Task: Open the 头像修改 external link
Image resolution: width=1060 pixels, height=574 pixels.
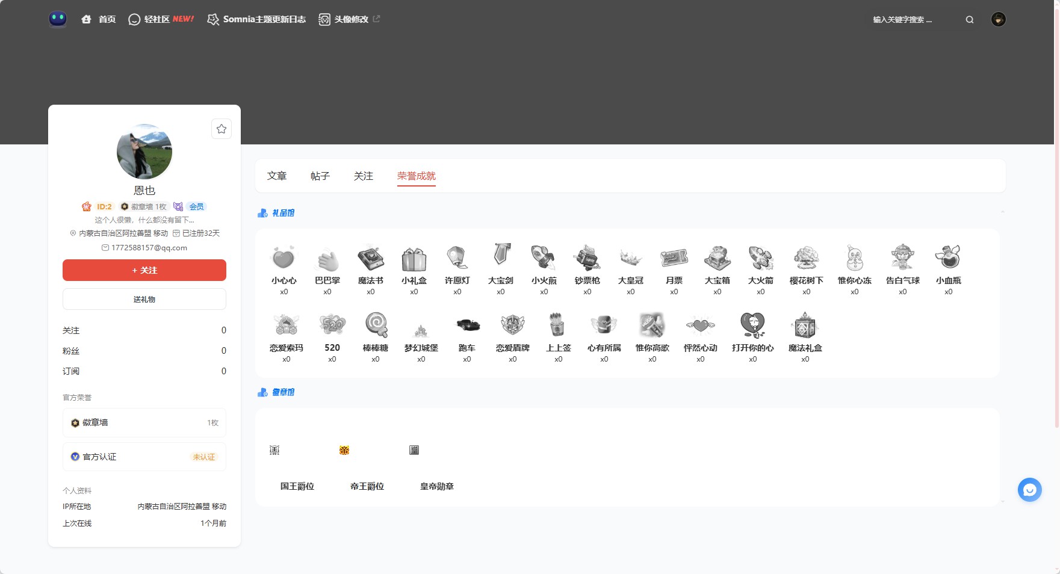Action: coord(349,19)
